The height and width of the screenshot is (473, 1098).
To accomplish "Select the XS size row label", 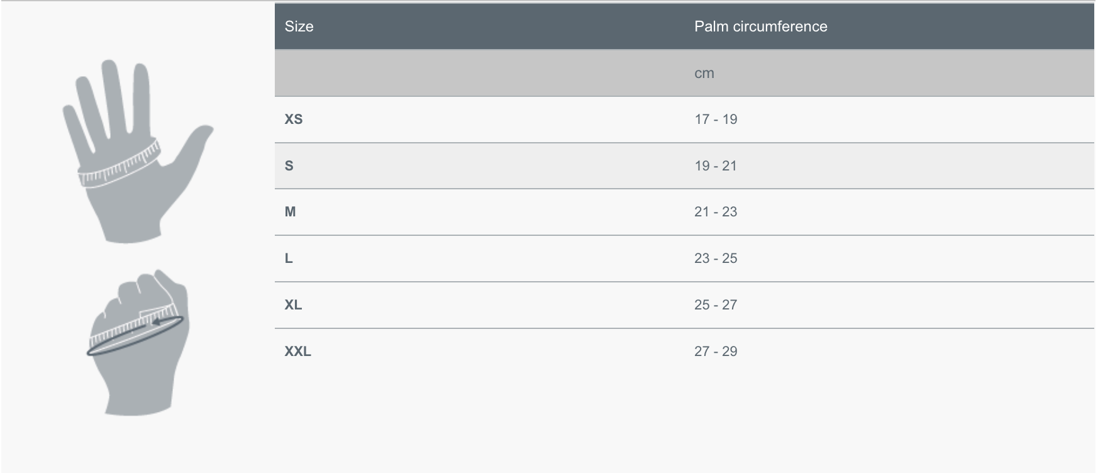I will (294, 120).
